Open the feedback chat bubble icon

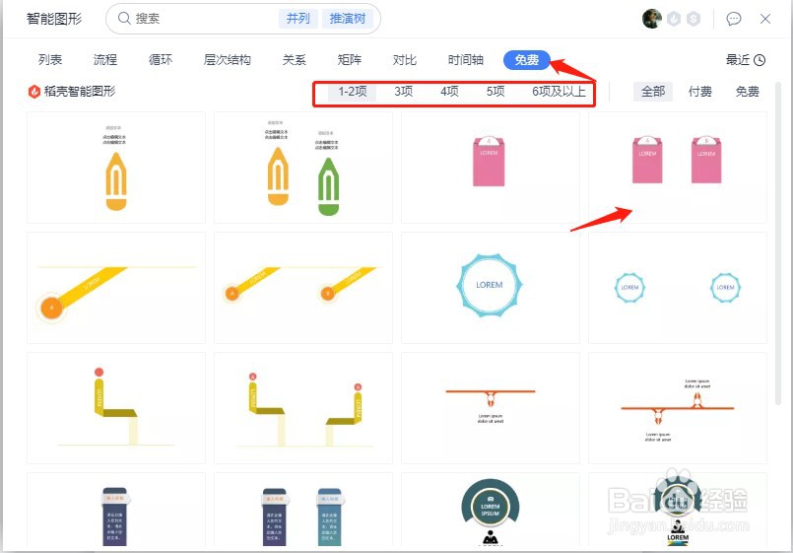pos(733,19)
